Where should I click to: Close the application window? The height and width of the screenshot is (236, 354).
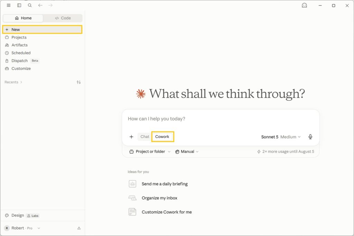(x=347, y=6)
